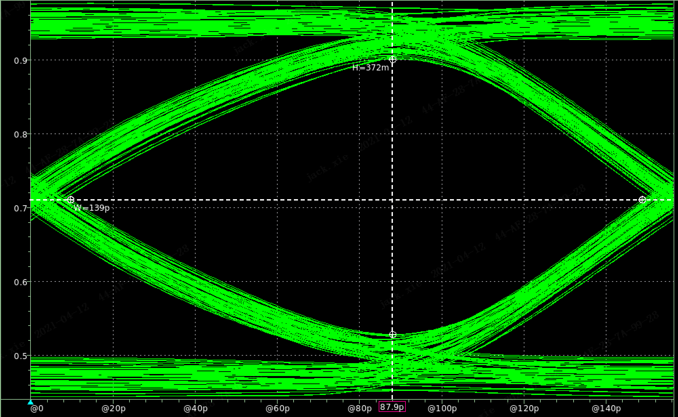Click the @100p x-axis tick label
Image resolution: width=678 pixels, height=417 pixels.
click(x=442, y=409)
